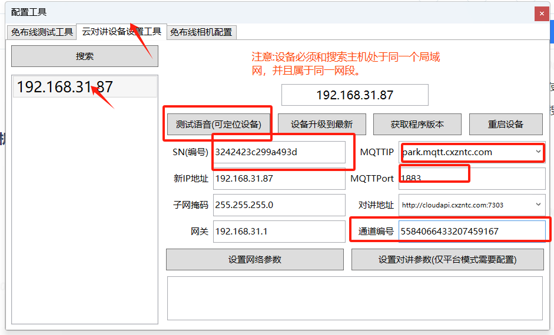Expand the 对讲地址 dropdown arrow

(538, 205)
